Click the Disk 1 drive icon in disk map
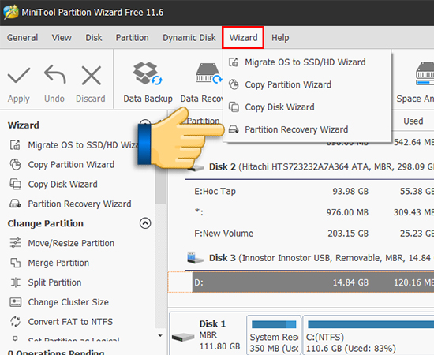Image resolution: width=434 pixels, height=355 pixels. (183, 337)
